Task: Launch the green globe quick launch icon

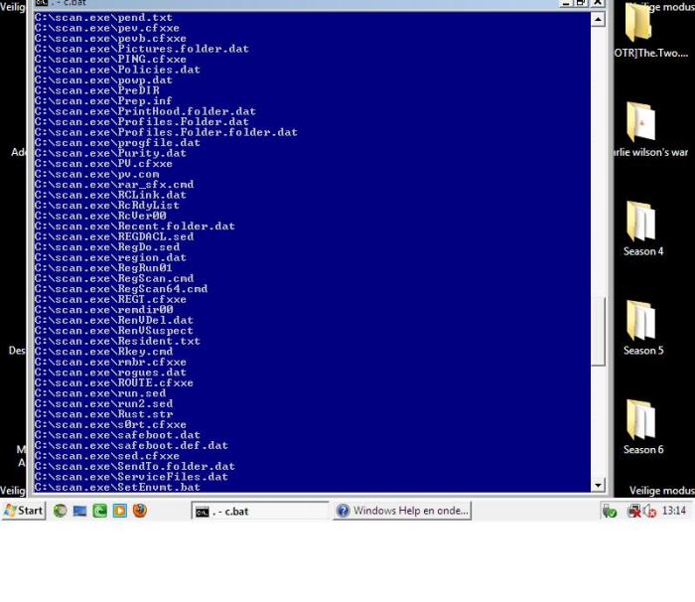Action: pos(60,511)
